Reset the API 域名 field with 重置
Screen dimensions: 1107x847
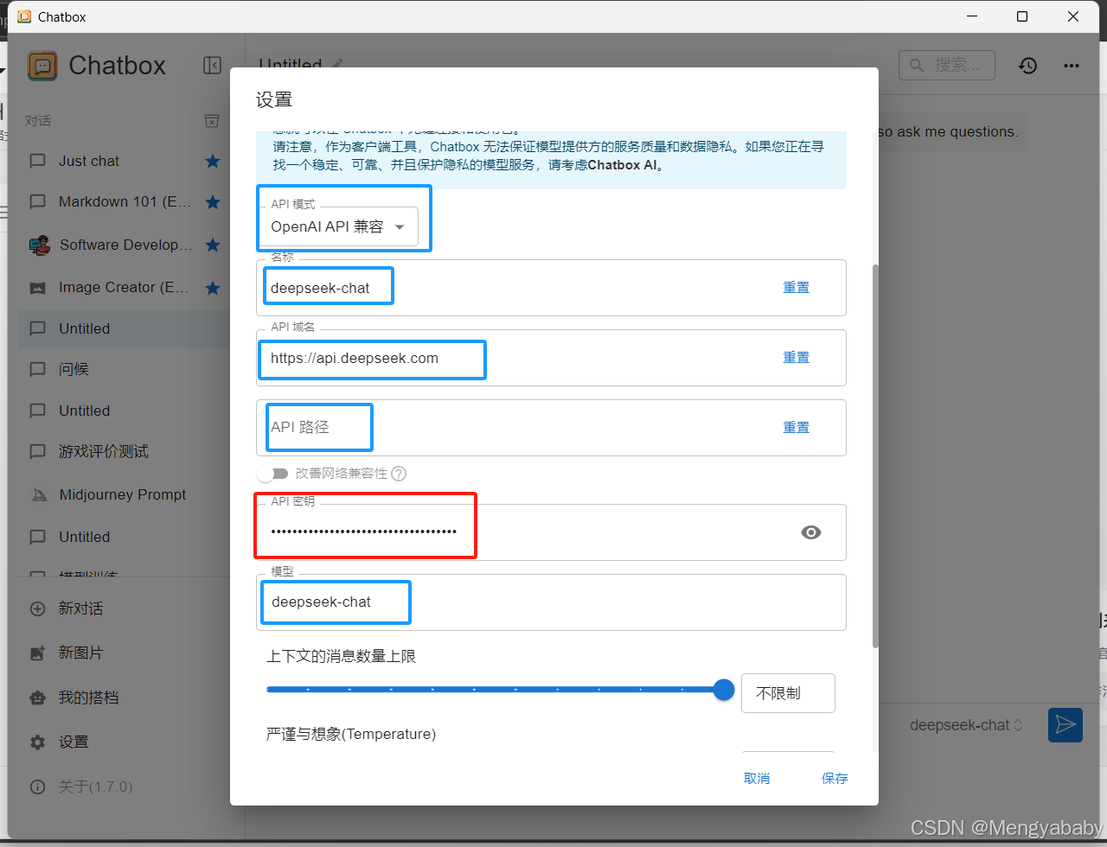tap(797, 358)
